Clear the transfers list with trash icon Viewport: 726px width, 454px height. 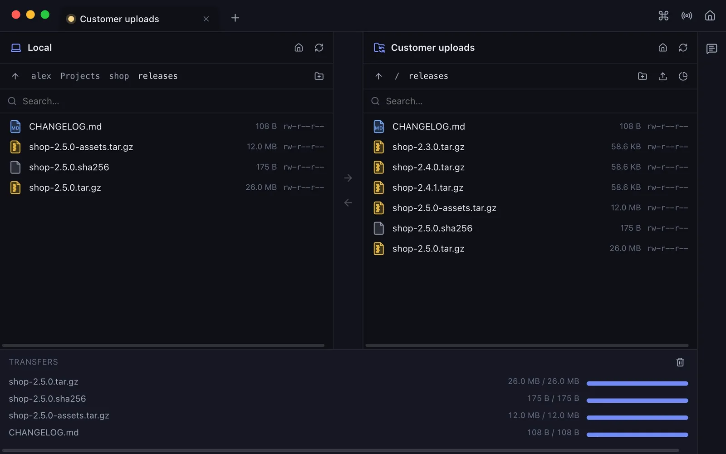(680, 362)
